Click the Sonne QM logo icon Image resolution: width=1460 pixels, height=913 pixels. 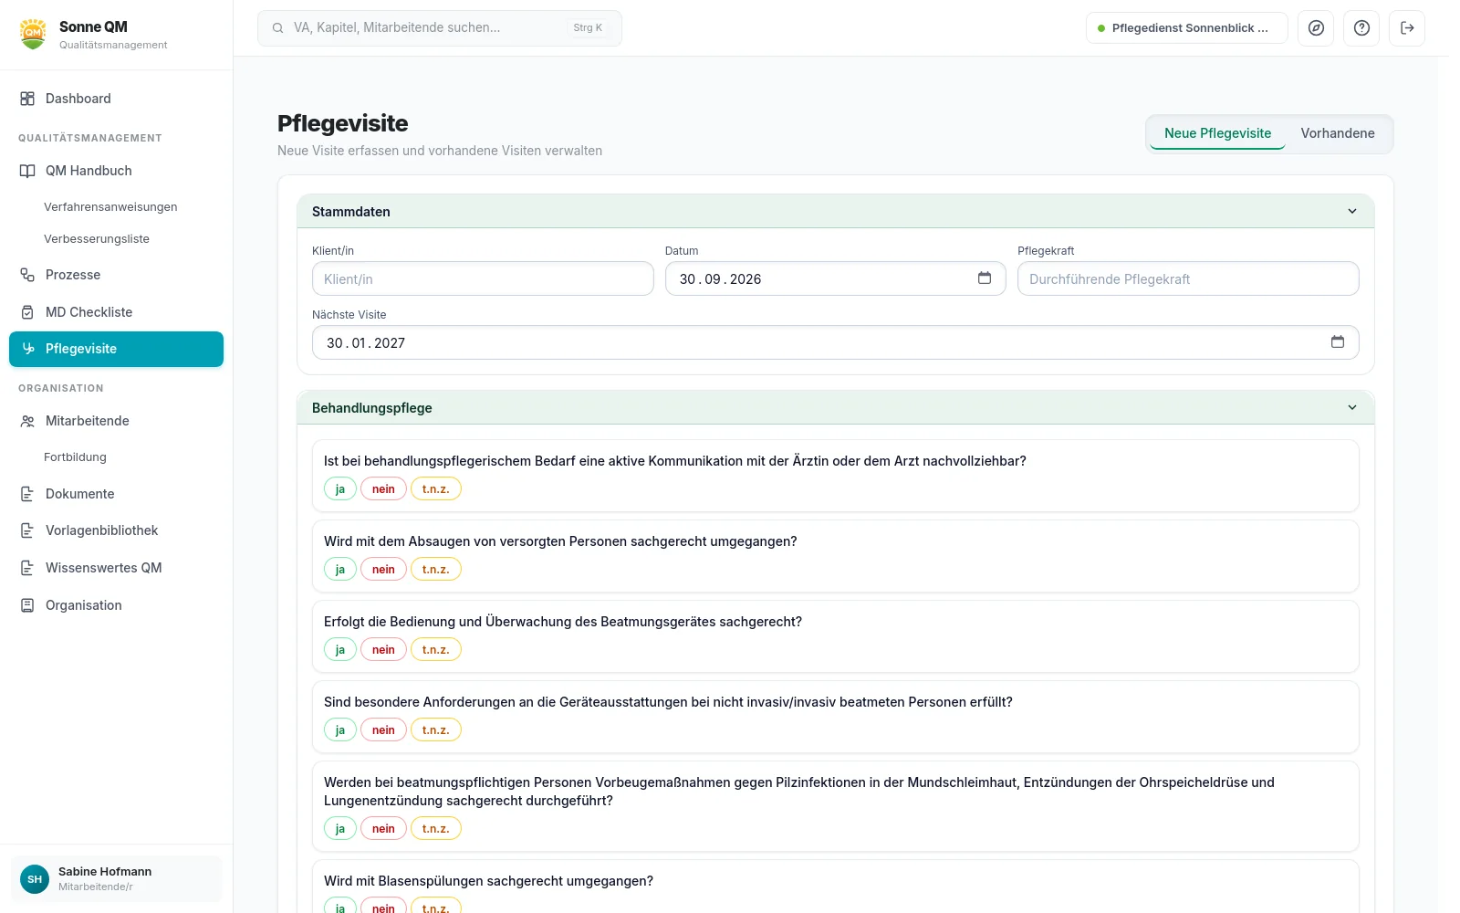pyautogui.click(x=33, y=34)
